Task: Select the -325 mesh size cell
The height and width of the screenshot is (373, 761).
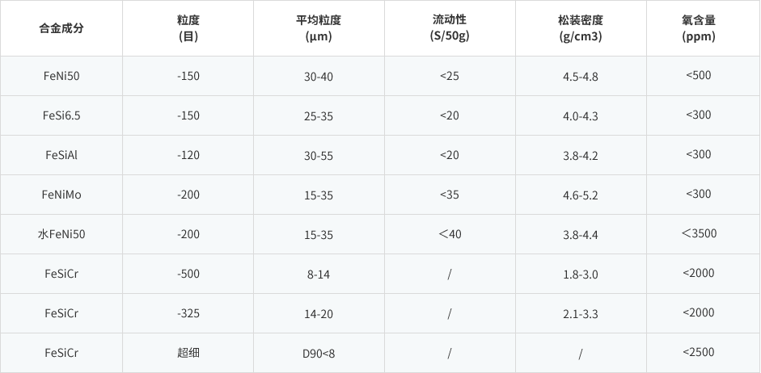Action: tap(188, 314)
